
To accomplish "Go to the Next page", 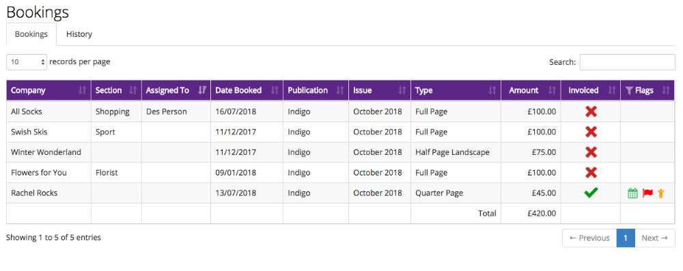I will click(x=655, y=238).
